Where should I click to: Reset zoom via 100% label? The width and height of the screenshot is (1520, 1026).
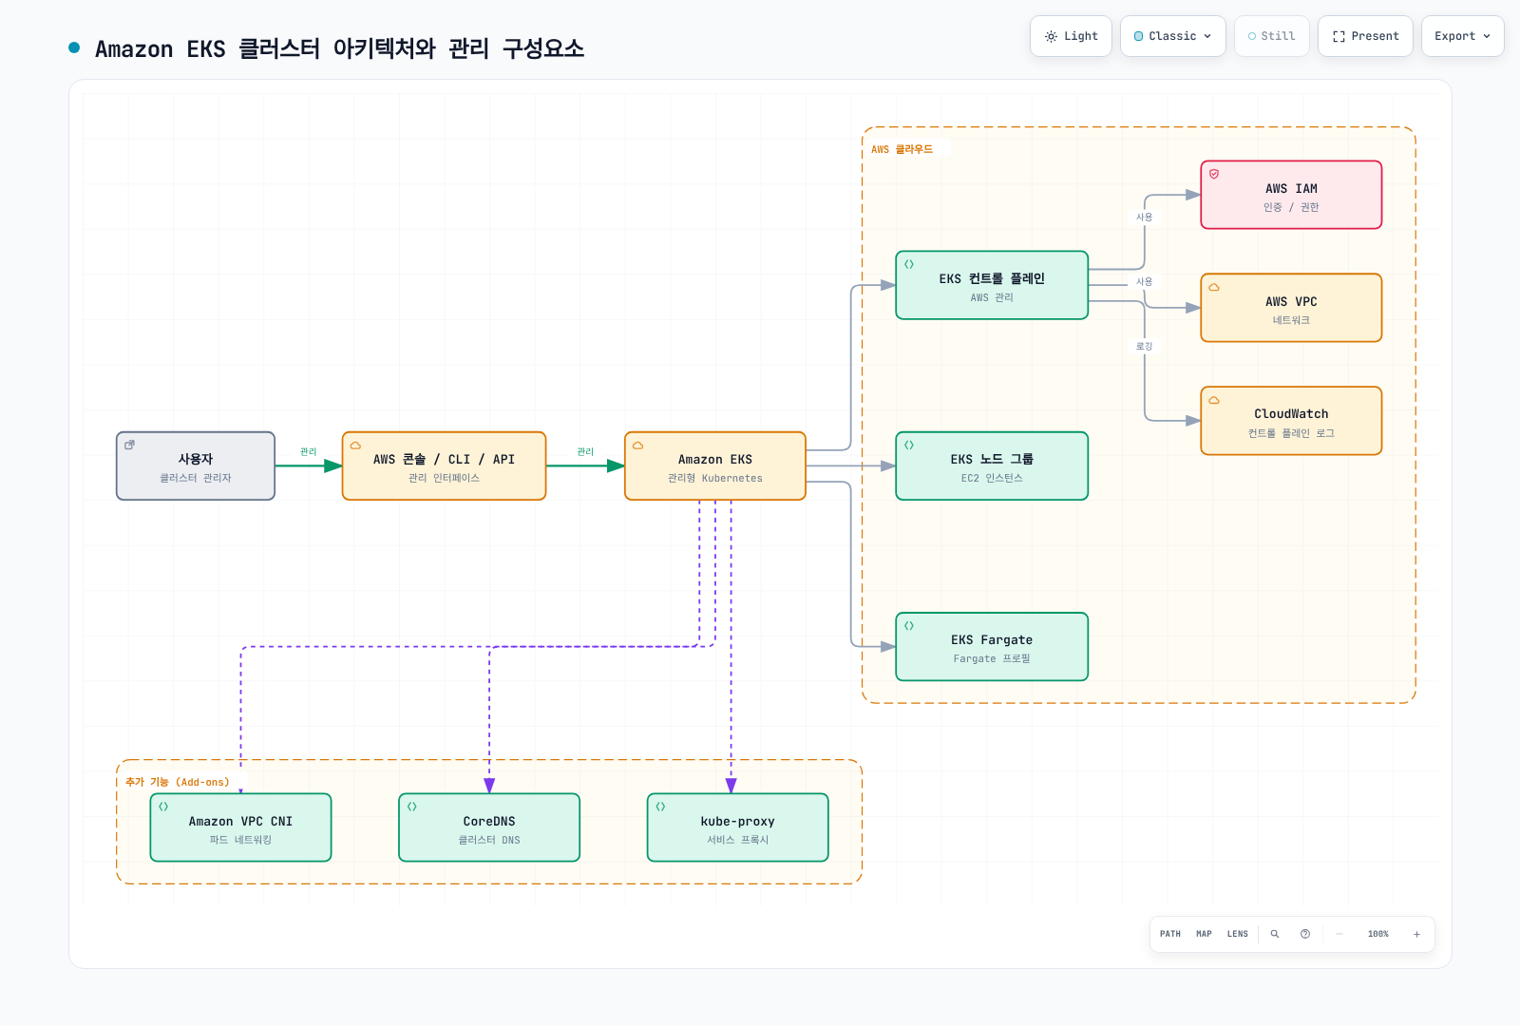click(1378, 934)
